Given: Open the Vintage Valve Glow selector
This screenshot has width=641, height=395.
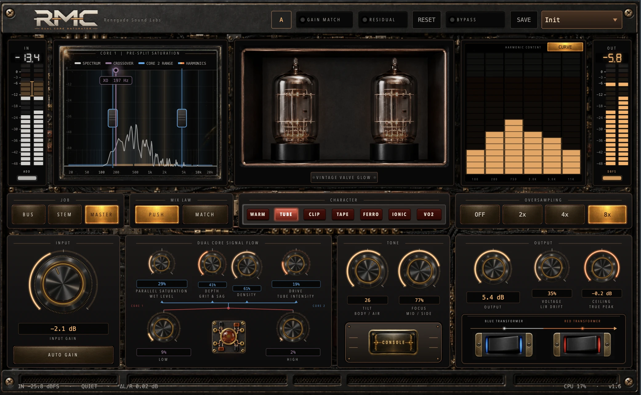Looking at the screenshot, I should (344, 177).
